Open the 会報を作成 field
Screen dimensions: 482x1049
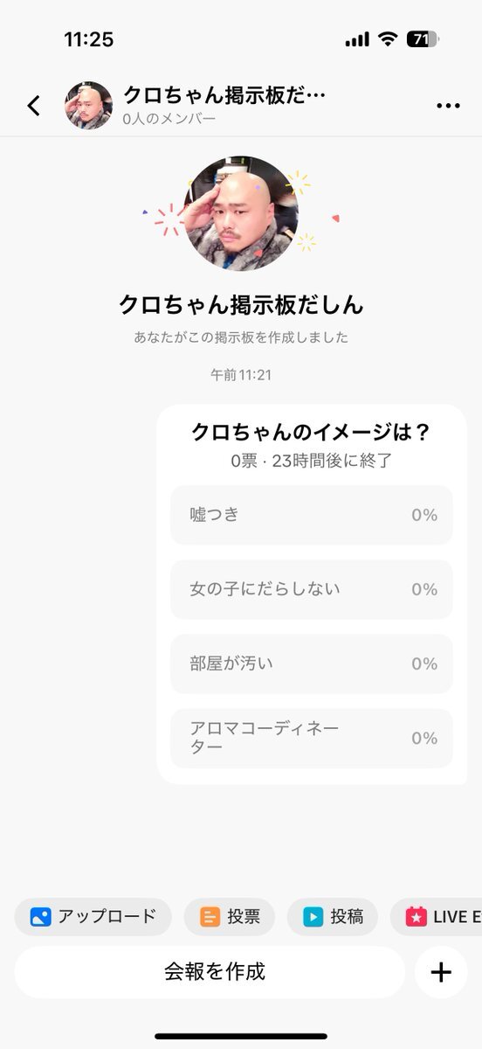(x=210, y=972)
